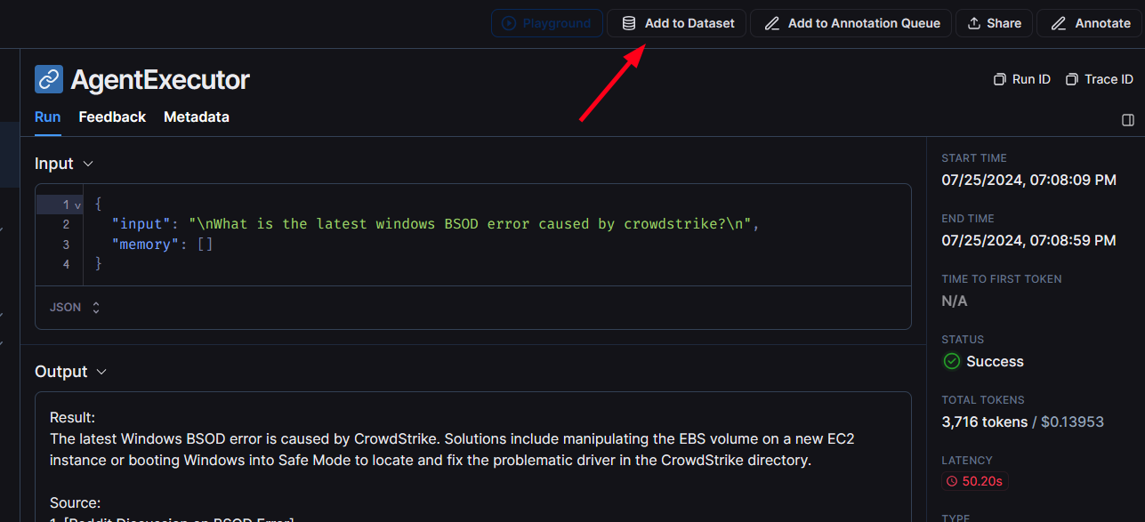Click the AgentExecutor title
This screenshot has width=1145, height=522.
coord(160,79)
